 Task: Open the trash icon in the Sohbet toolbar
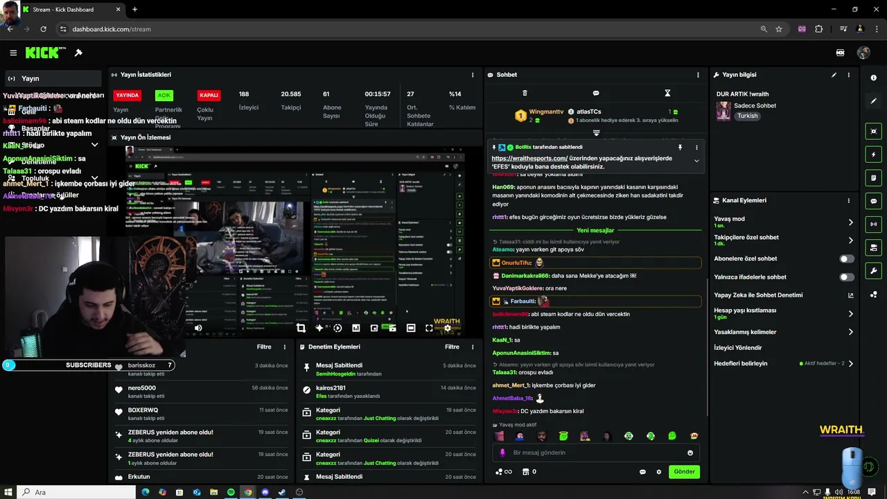coord(525,93)
